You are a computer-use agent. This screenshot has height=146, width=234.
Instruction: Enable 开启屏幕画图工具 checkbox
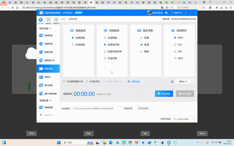click(x=64, y=81)
